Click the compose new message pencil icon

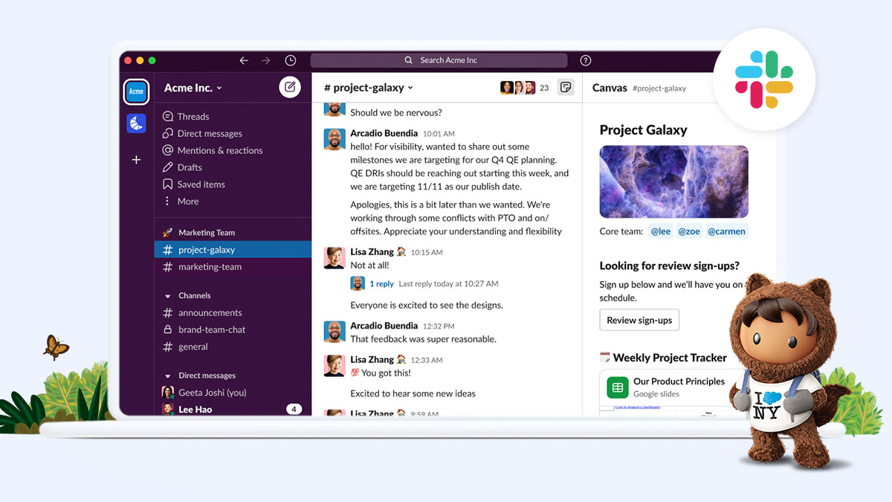point(290,87)
